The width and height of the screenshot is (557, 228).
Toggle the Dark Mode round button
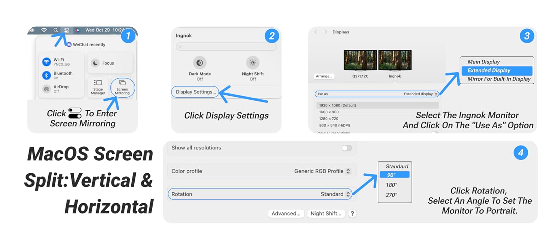click(x=199, y=63)
